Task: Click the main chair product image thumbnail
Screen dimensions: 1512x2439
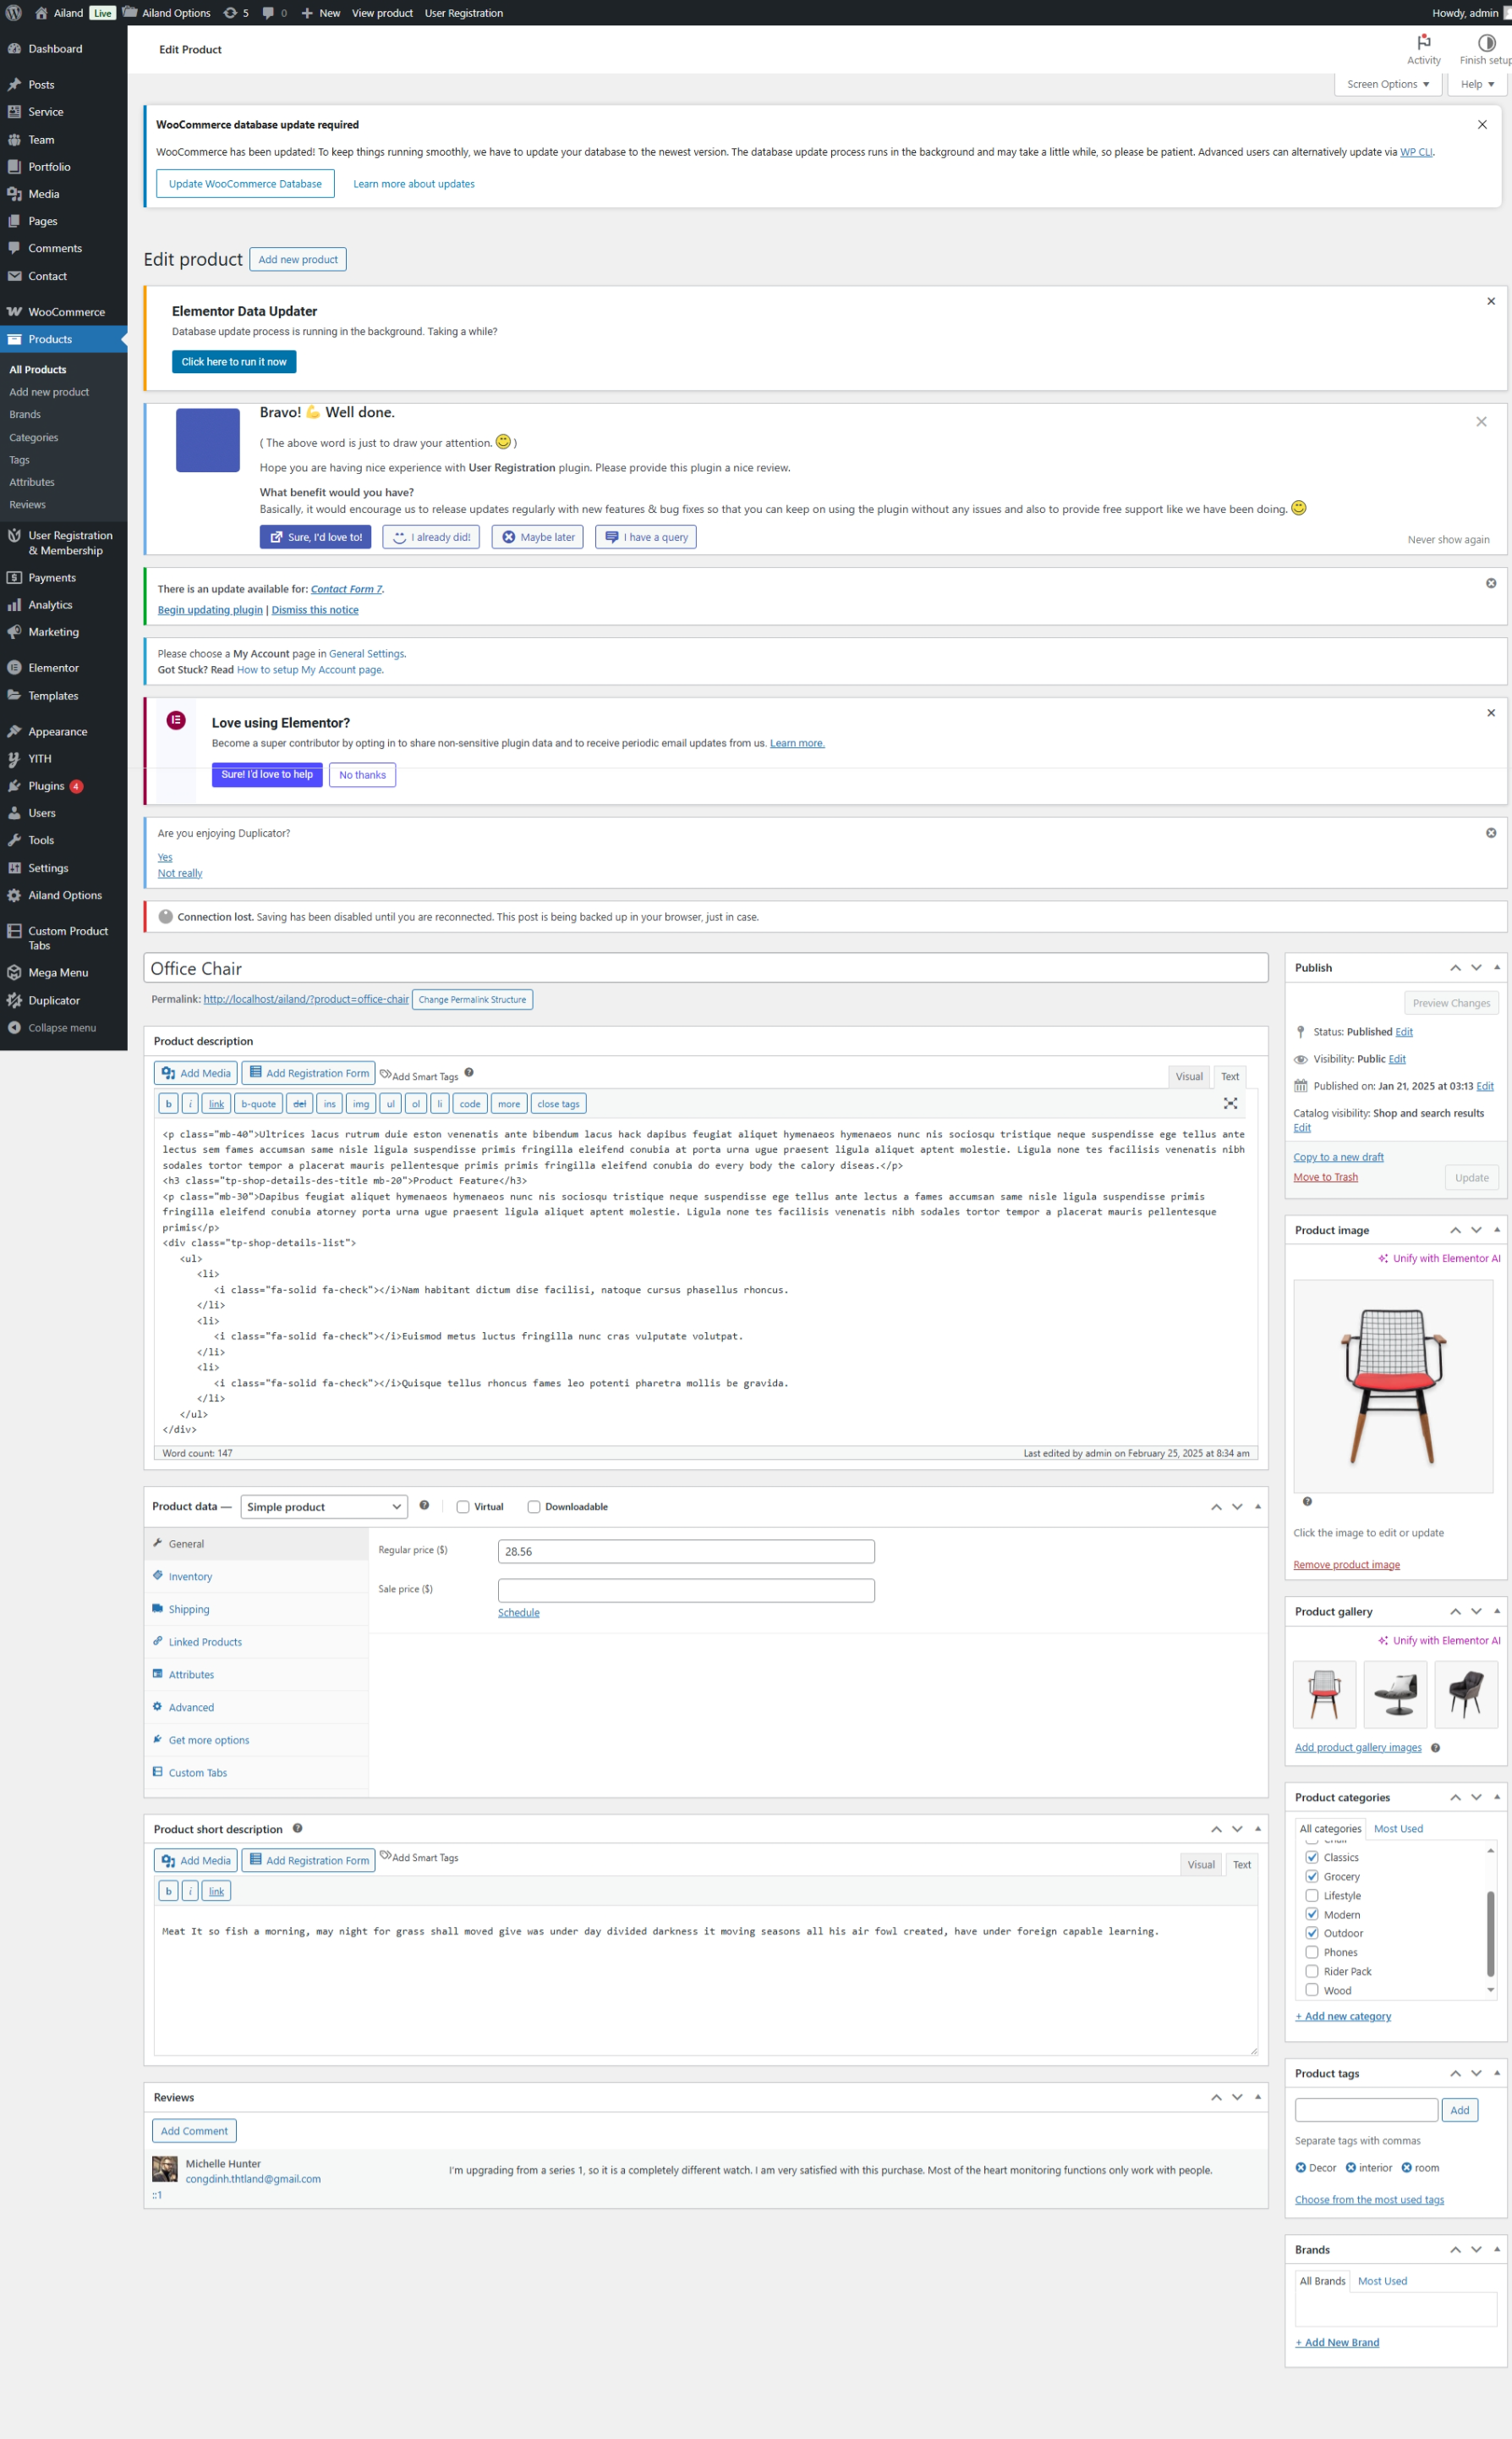Action: pos(1393,1386)
